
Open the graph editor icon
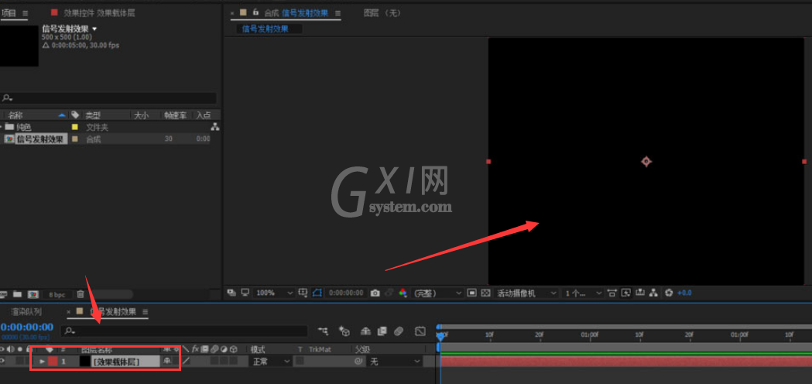(x=420, y=331)
